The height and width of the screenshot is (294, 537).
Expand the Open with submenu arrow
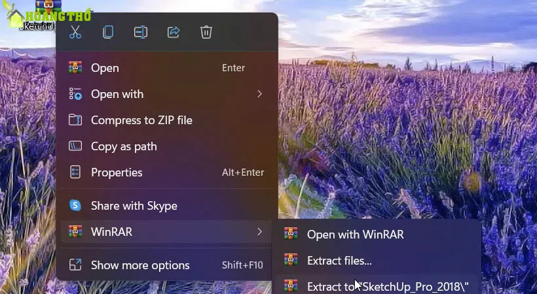[x=259, y=93]
